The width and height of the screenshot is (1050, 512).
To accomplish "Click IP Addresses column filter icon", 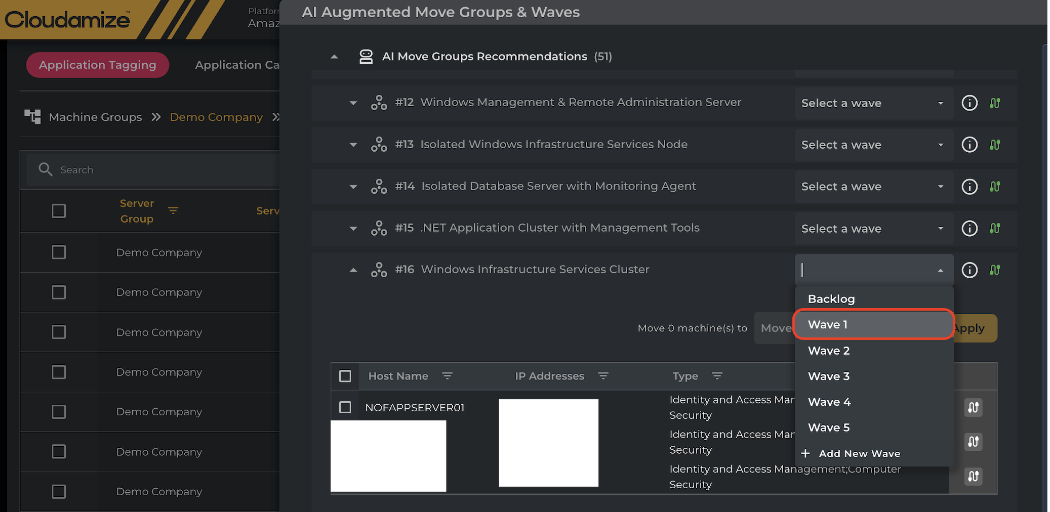I will (602, 376).
